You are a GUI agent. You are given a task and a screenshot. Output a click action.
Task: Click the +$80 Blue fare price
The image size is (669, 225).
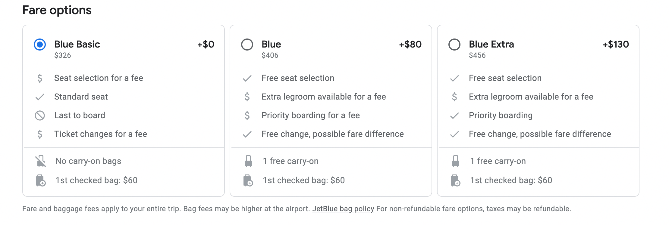click(410, 44)
